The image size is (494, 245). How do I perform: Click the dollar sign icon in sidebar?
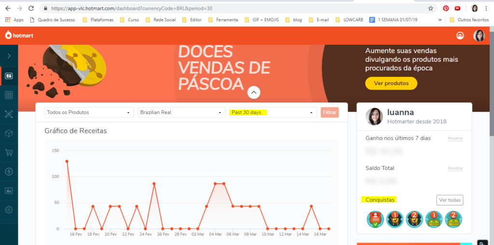[9, 171]
